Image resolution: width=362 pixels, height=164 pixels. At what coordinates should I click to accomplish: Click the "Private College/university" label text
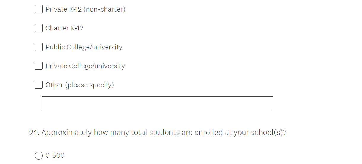(x=85, y=66)
